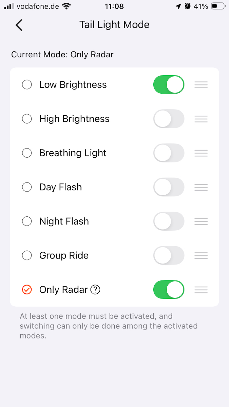Tap the Only Radar reorder handle
Image resolution: width=229 pixels, height=407 pixels.
click(x=201, y=290)
